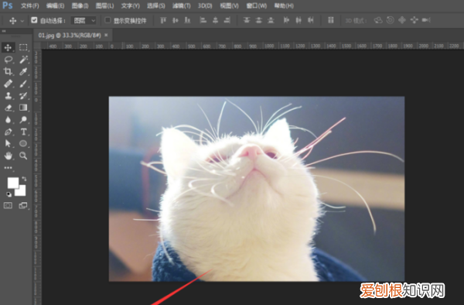Swap foreground and background colors
Screen dimensions: 464x305
24,179
